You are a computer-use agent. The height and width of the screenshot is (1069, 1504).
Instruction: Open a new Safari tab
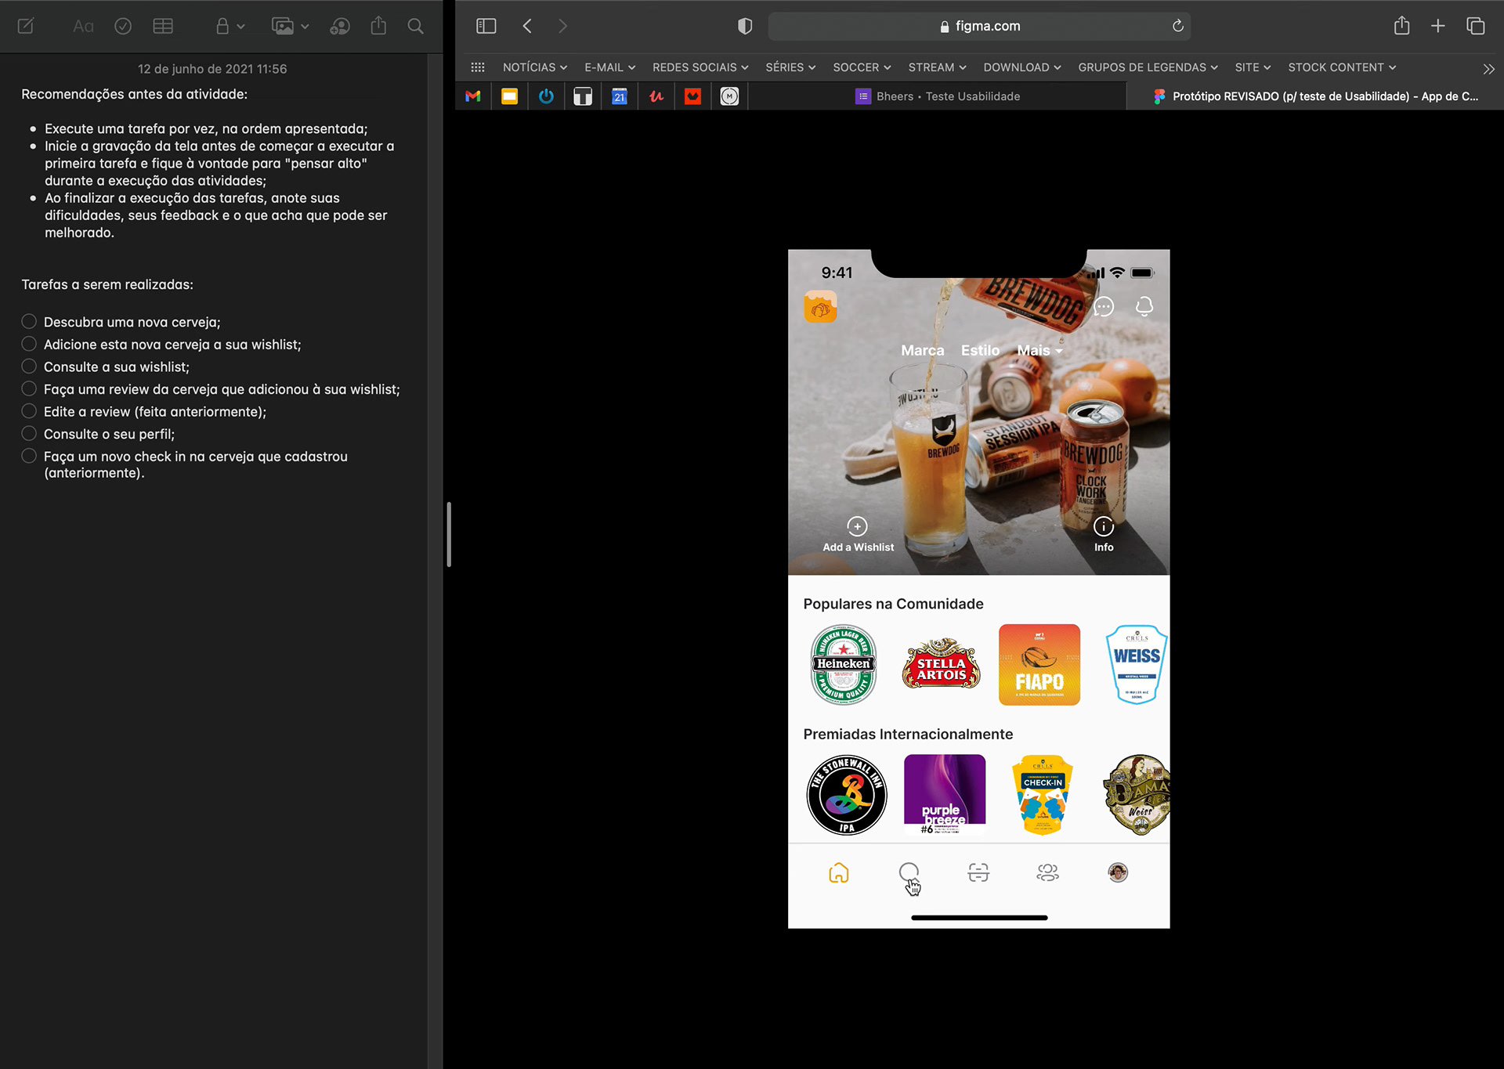coord(1438,26)
